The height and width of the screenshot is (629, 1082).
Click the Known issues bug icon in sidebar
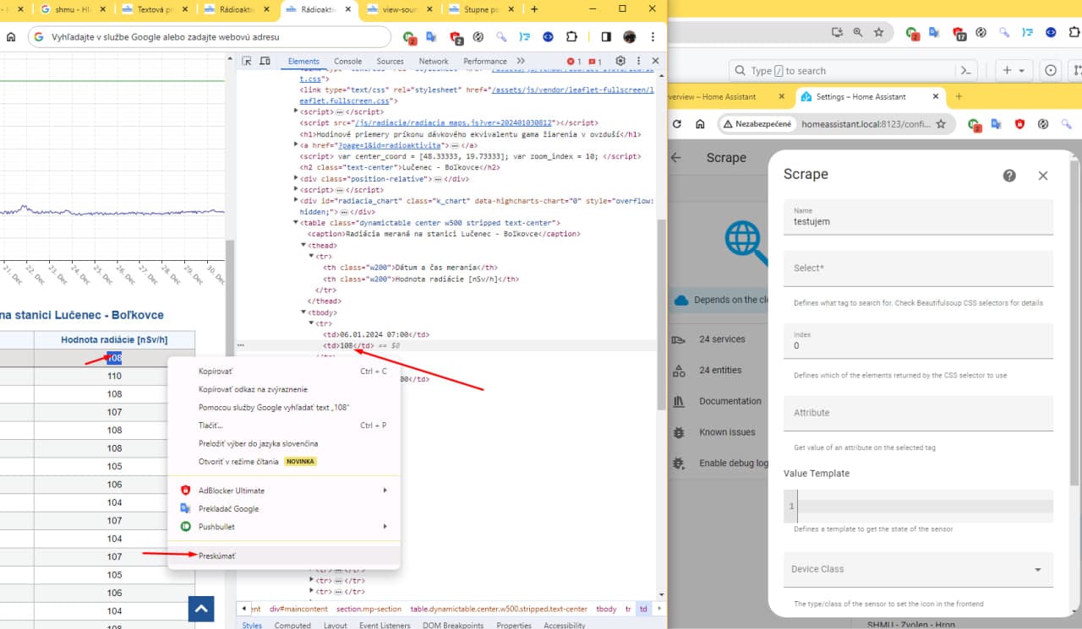tap(678, 431)
